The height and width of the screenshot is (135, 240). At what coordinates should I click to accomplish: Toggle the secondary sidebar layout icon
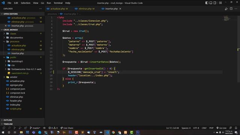pyautogui.click(x=215, y=3)
